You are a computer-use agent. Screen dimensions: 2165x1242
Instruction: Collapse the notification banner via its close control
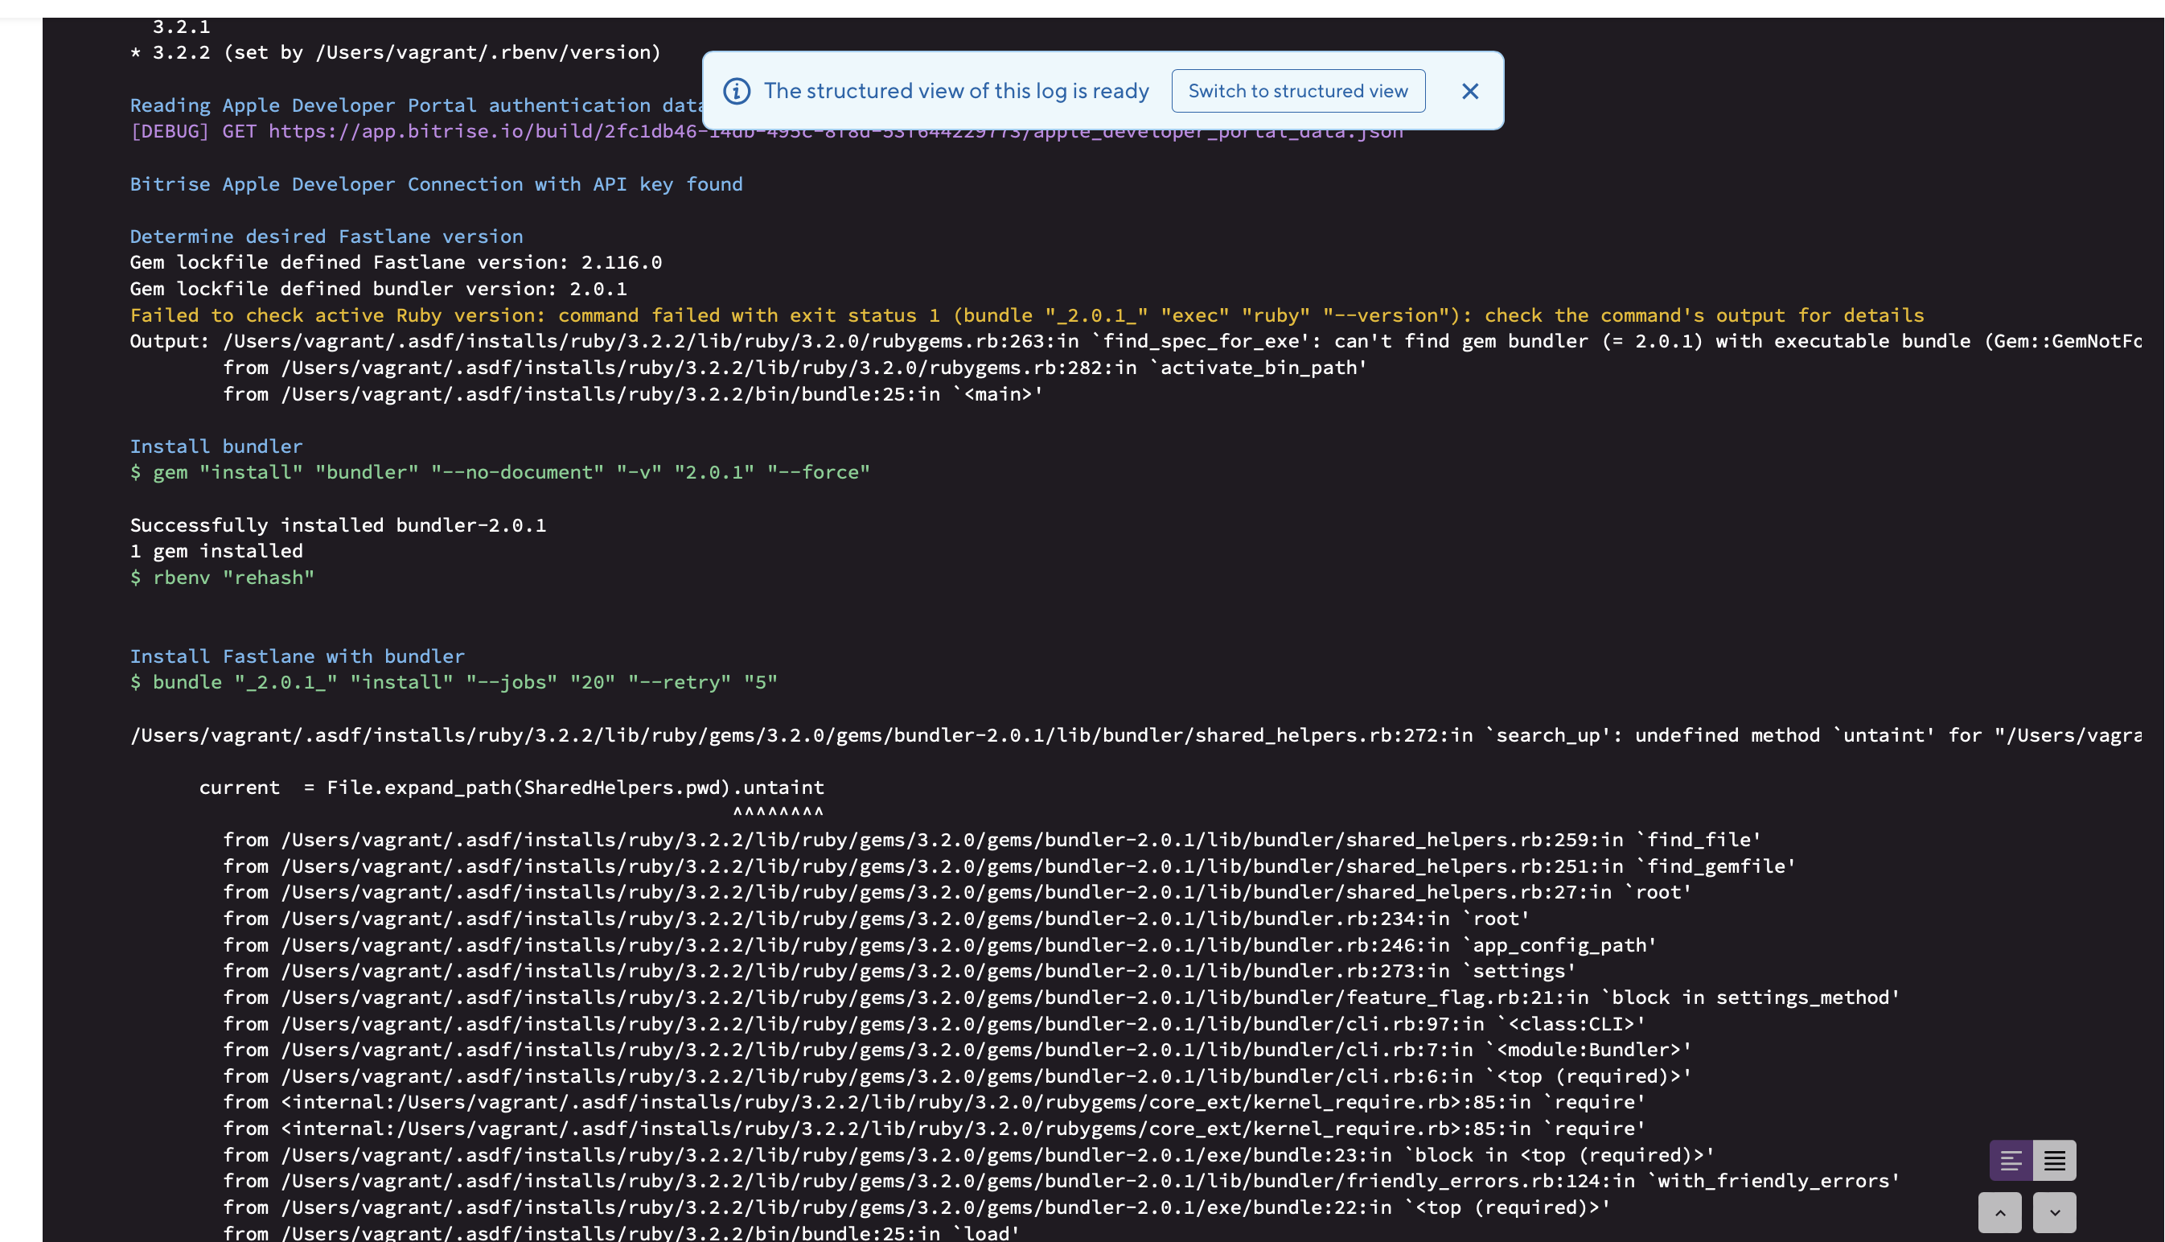[x=1469, y=91]
